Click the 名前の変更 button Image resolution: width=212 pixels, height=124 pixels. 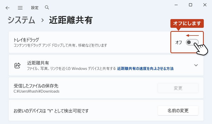pos(178,110)
